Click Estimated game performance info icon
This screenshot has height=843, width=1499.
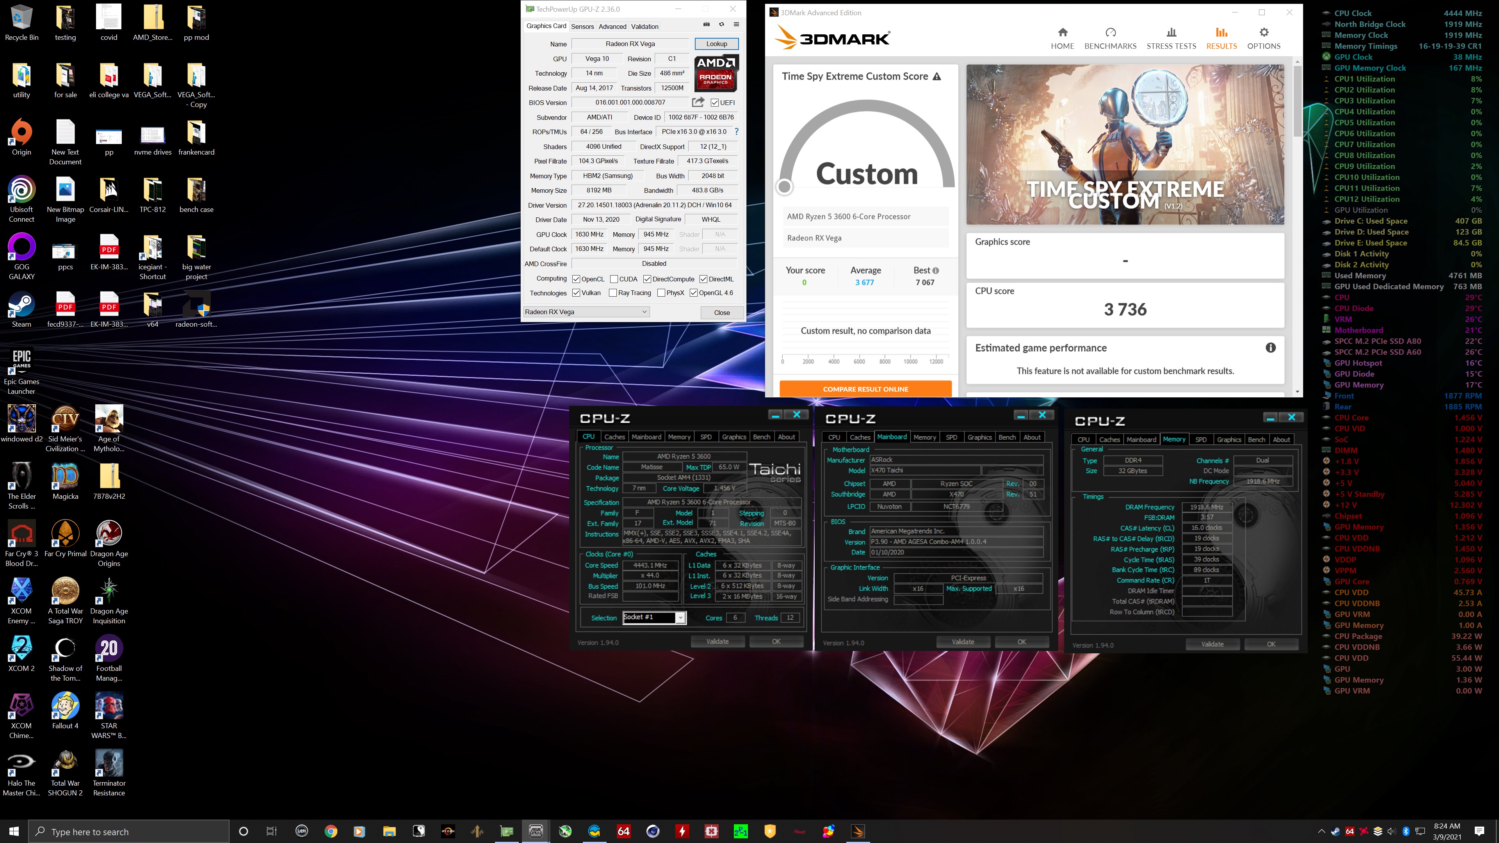tap(1270, 347)
